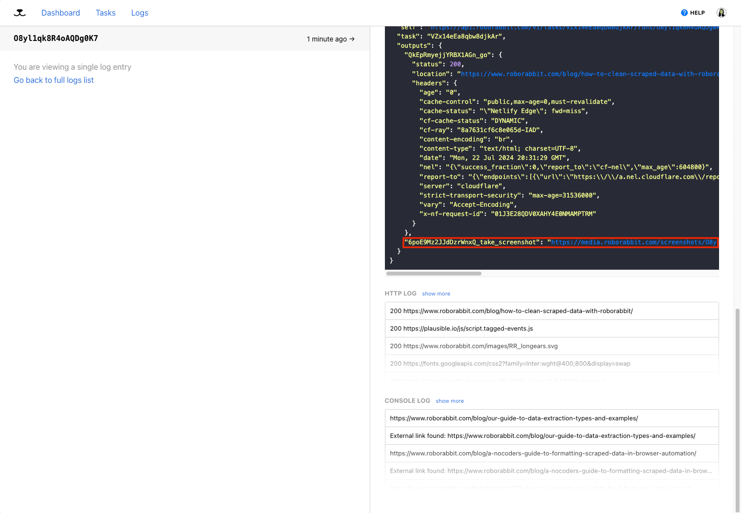Click the page's vertical scrollbar thumb
The image size is (741, 513).
[x=738, y=410]
